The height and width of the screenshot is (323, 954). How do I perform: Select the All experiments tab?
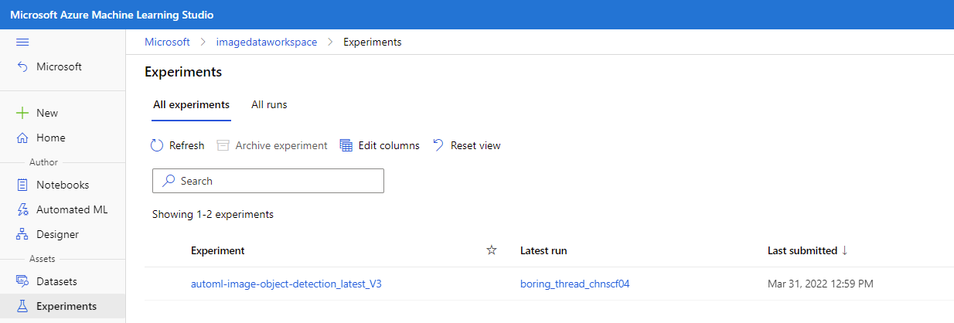tap(191, 104)
